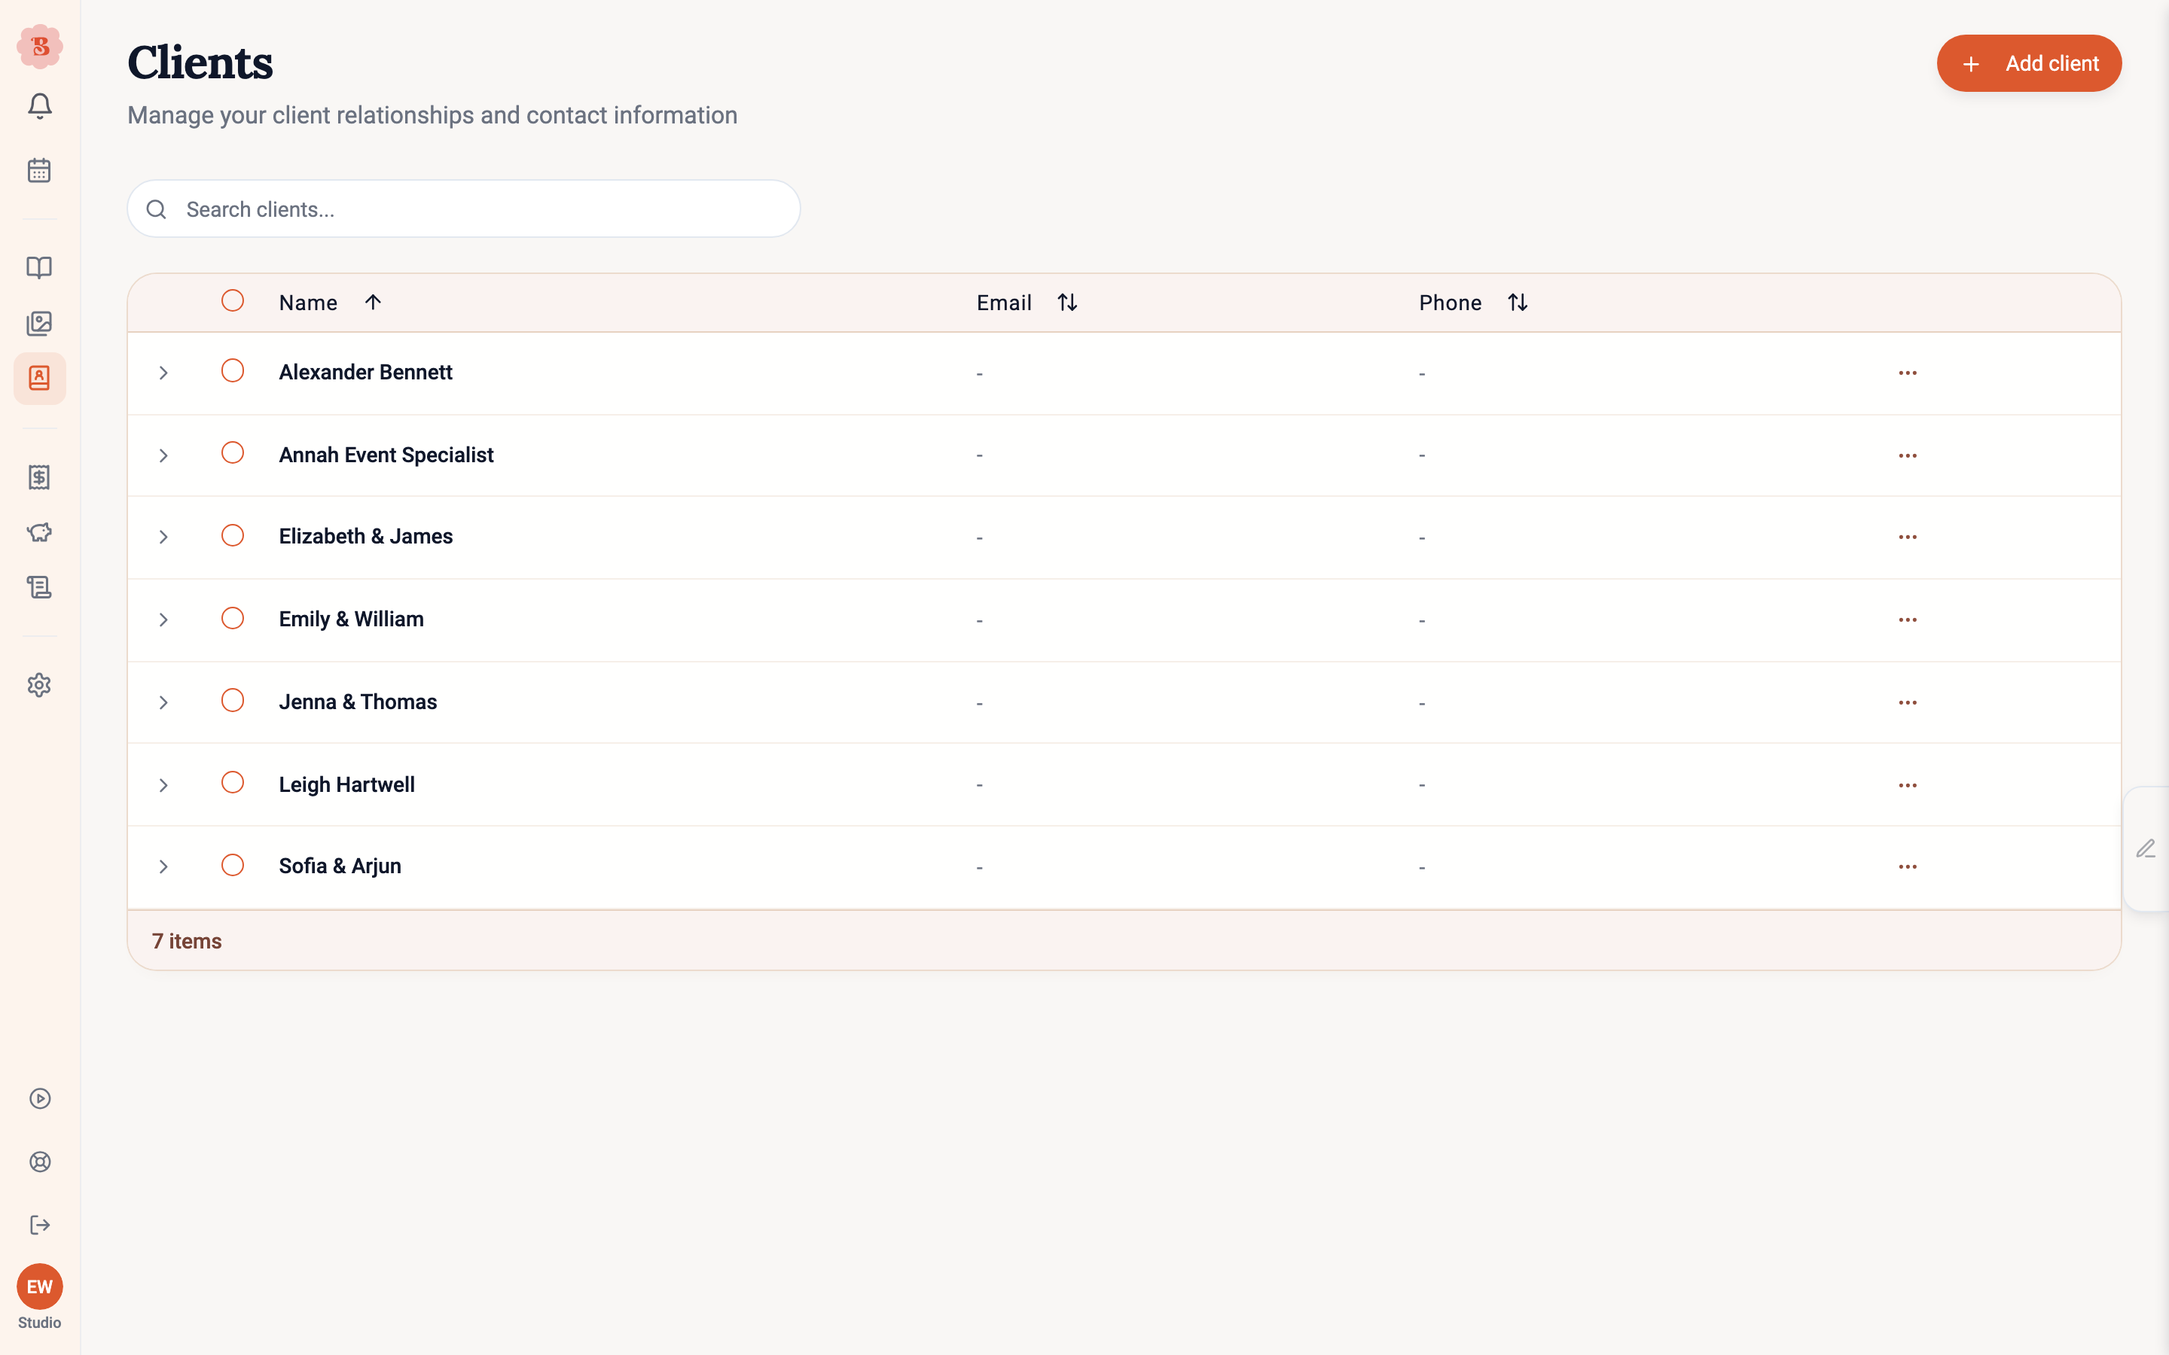Open more options for Alexander Bennett
Image resolution: width=2169 pixels, height=1355 pixels.
(x=1907, y=373)
